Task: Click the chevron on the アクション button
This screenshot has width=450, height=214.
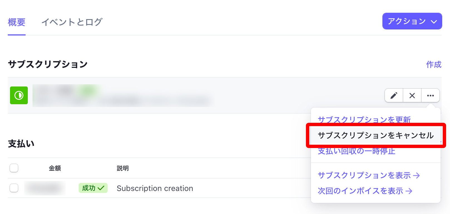Action: click(434, 22)
